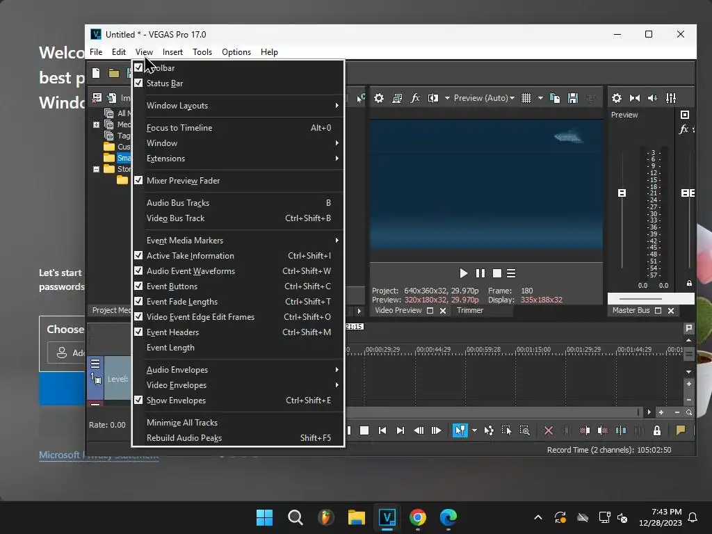
Task: Click the Overlays grid icon
Action: coord(526,98)
